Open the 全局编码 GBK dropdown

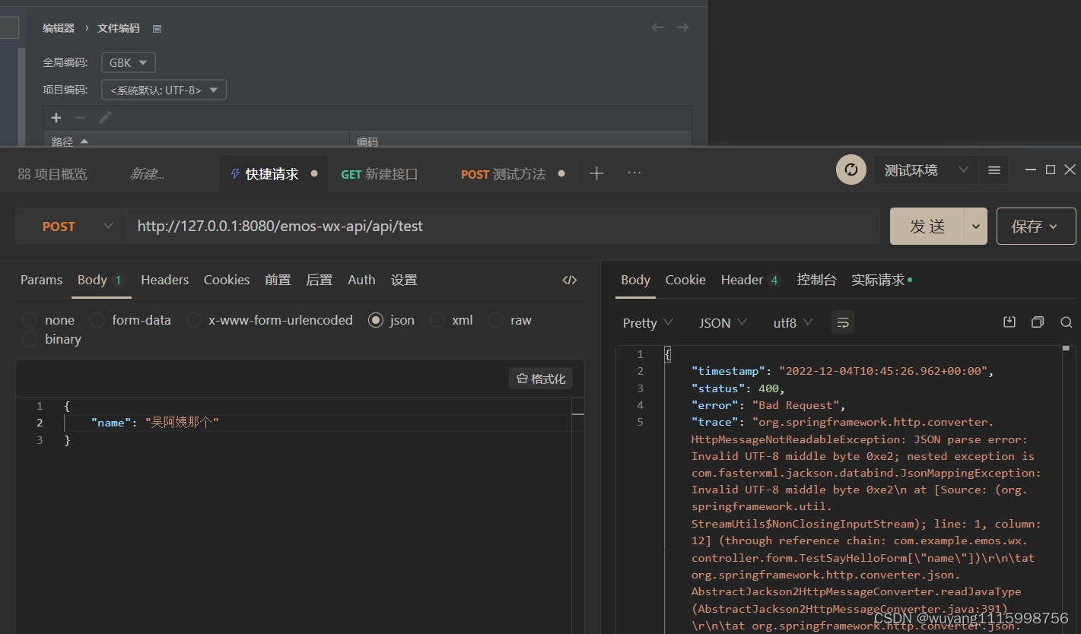tap(129, 62)
